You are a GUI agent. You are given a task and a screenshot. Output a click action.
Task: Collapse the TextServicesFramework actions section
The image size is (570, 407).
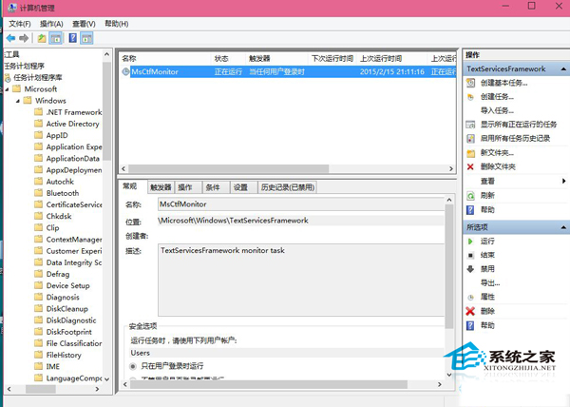[x=563, y=68]
